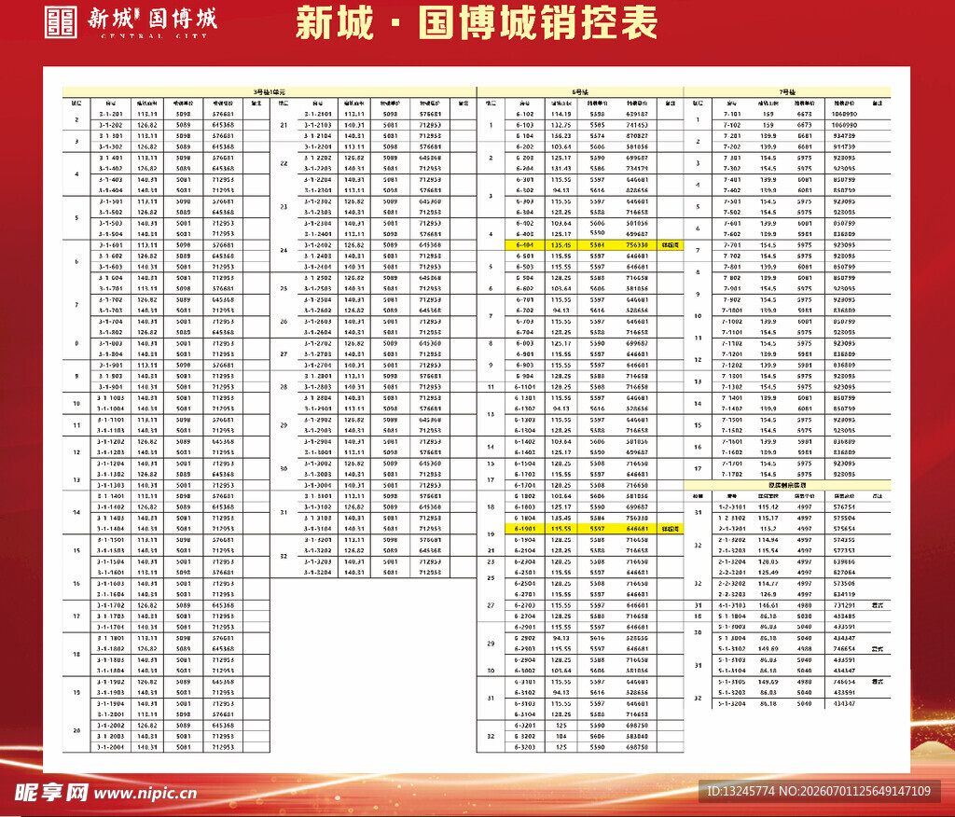Click room number cell 5-1-1804

[732, 616]
